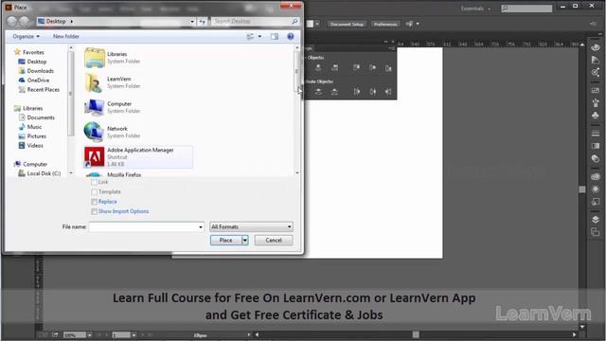The width and height of the screenshot is (606, 341).
Task: Click Vertical Align Top in Align panel
Action: coord(356,67)
